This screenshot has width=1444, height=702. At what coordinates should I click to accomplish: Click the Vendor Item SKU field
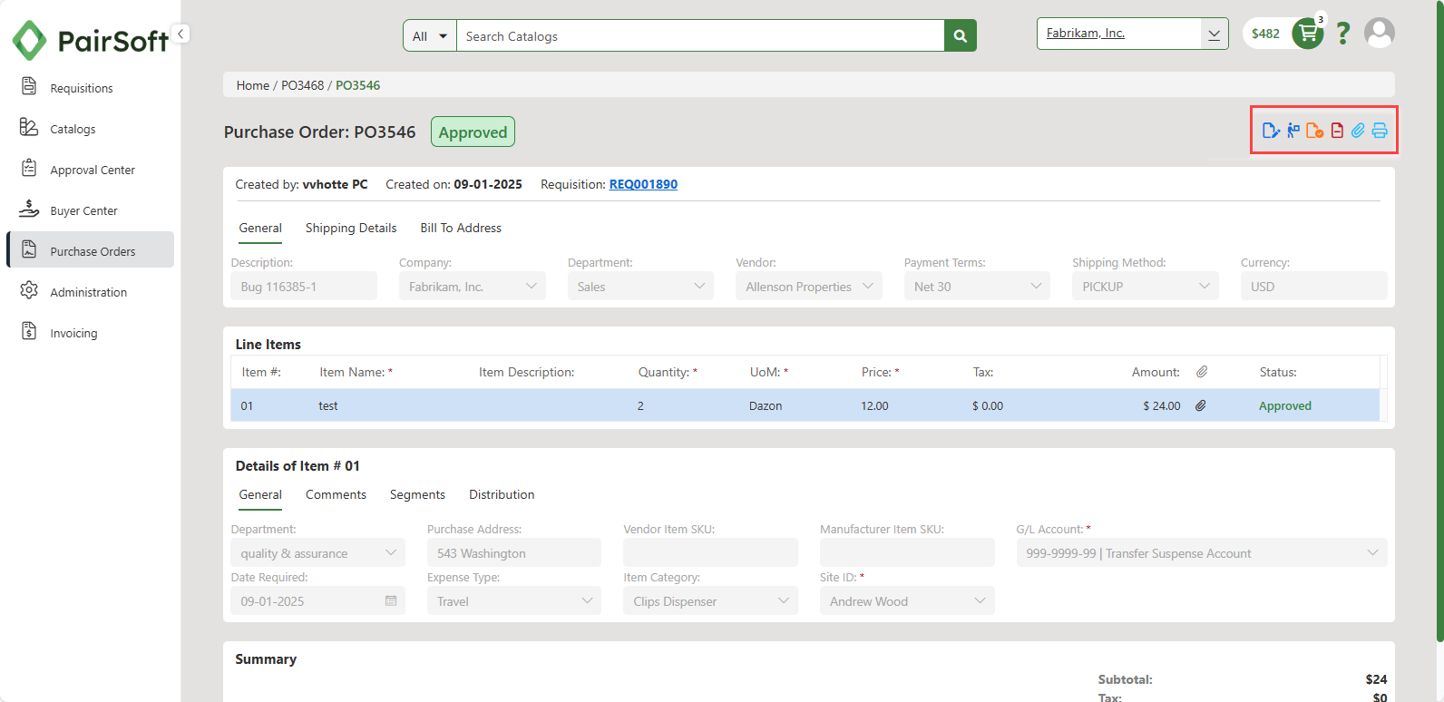coord(711,552)
